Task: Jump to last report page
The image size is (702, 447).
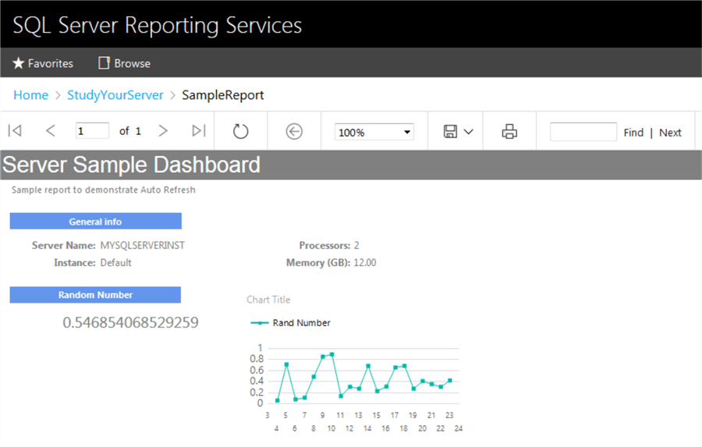Action: point(199,131)
